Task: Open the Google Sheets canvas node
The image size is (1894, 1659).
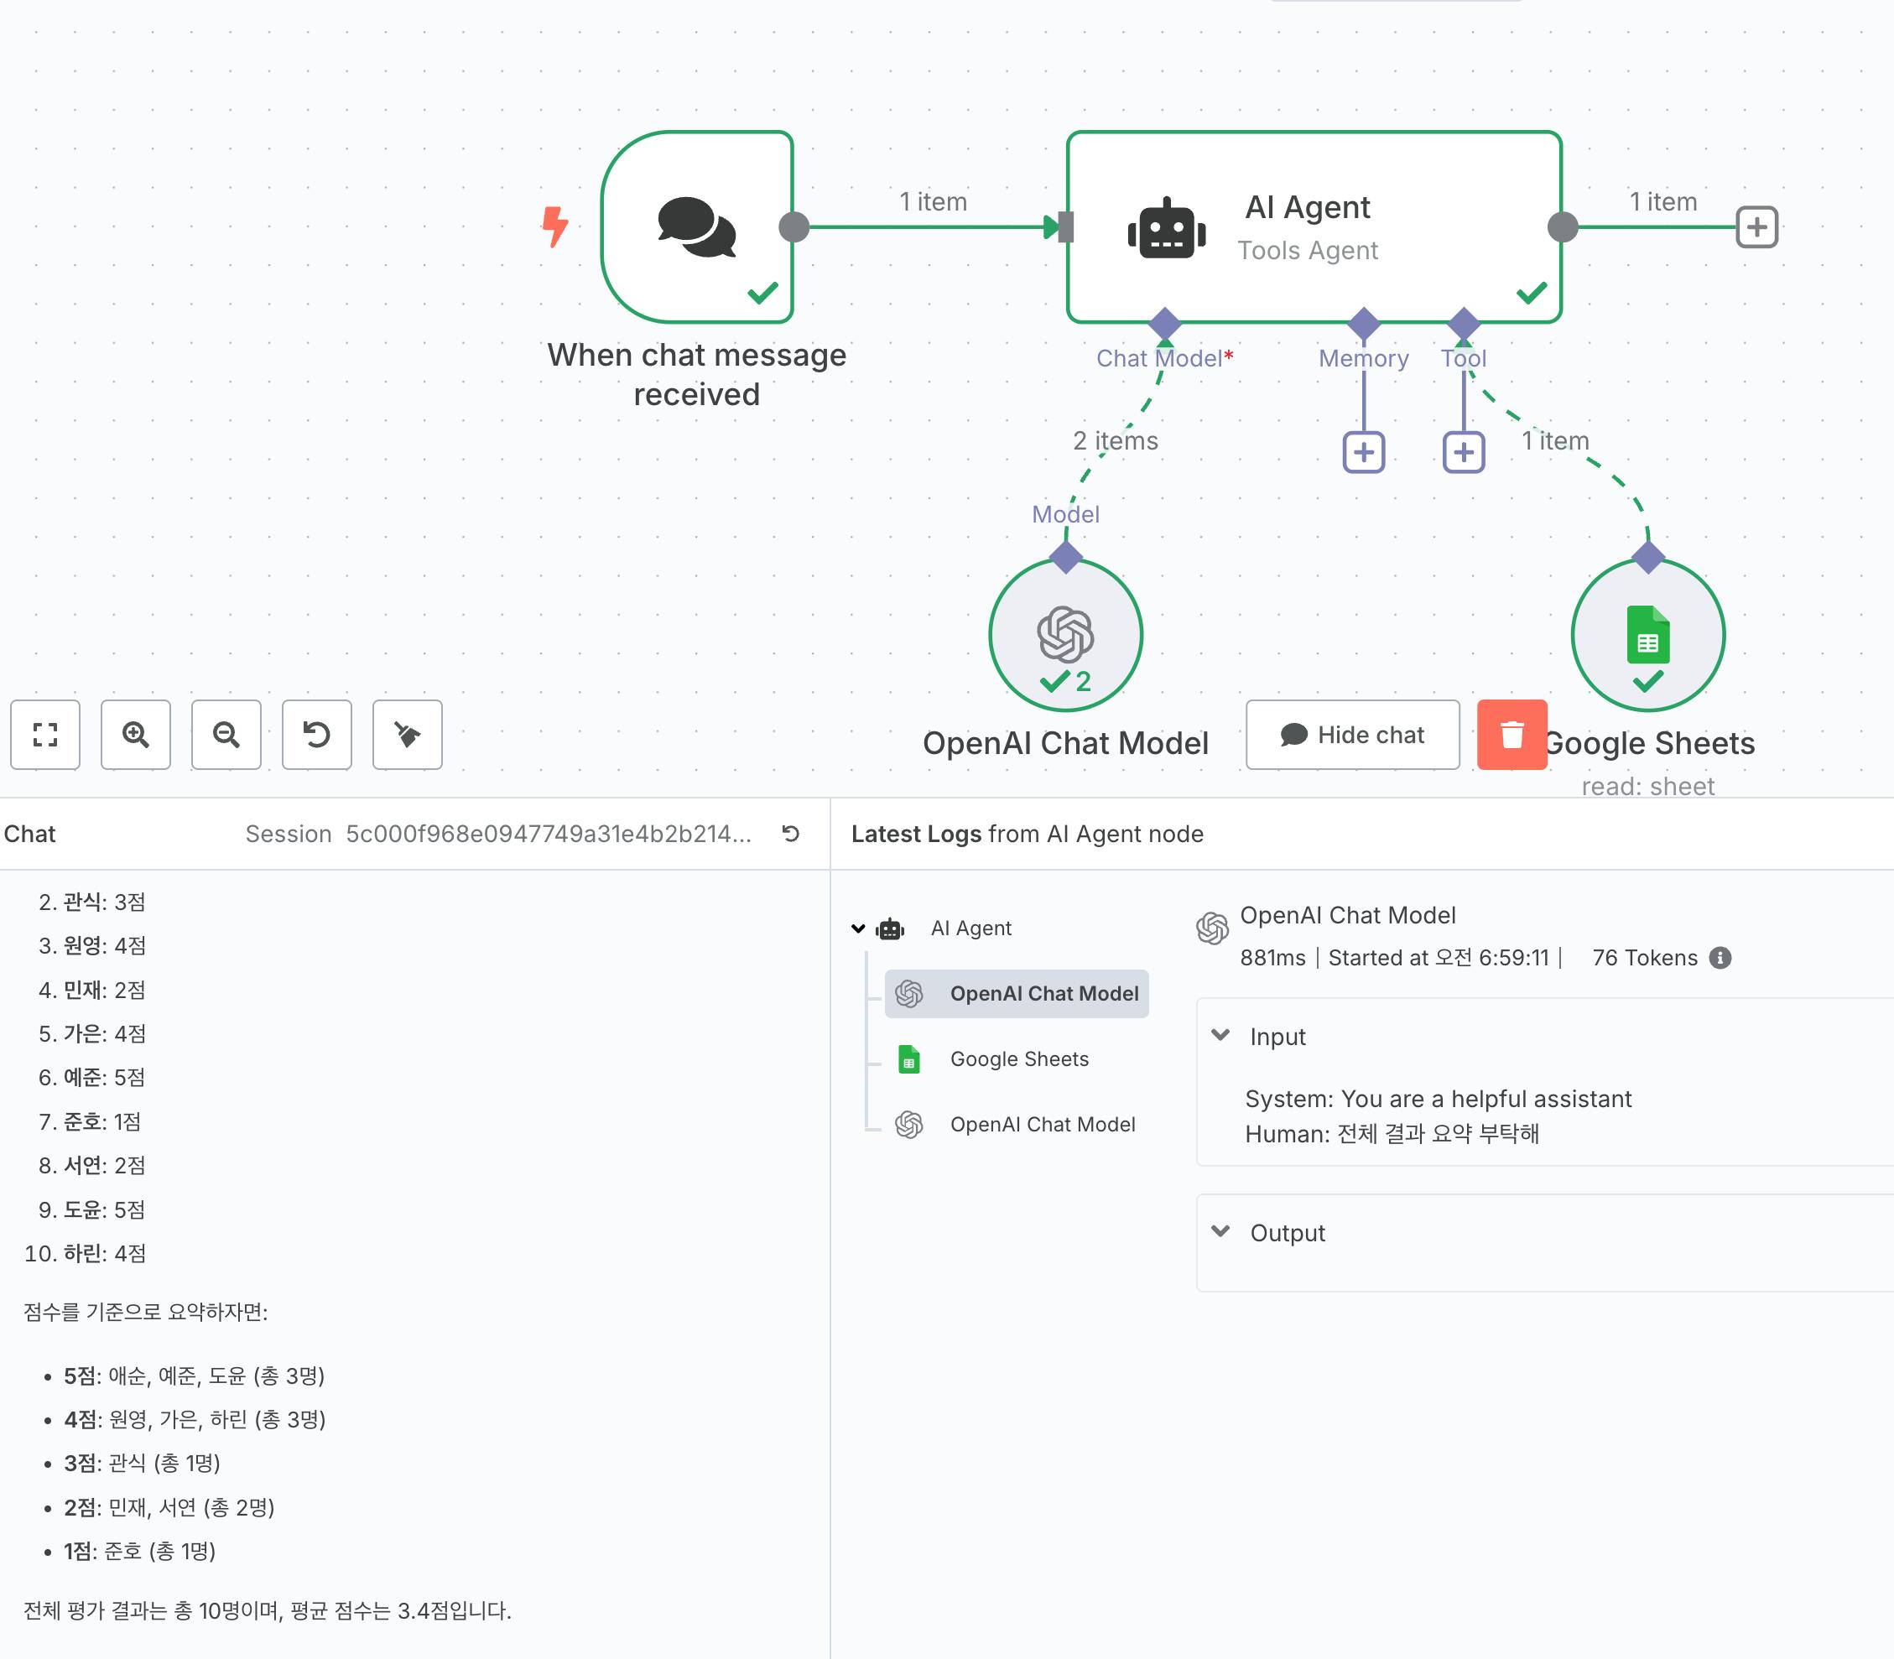Action: (x=1647, y=635)
